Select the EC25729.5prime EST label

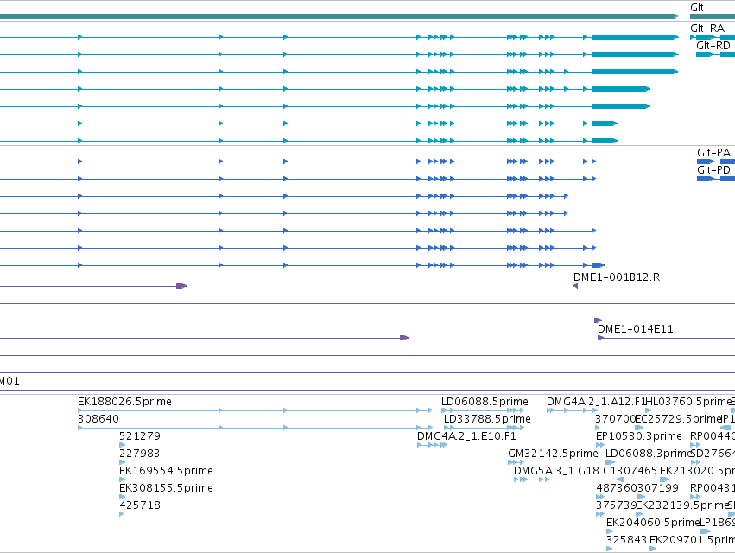(677, 419)
